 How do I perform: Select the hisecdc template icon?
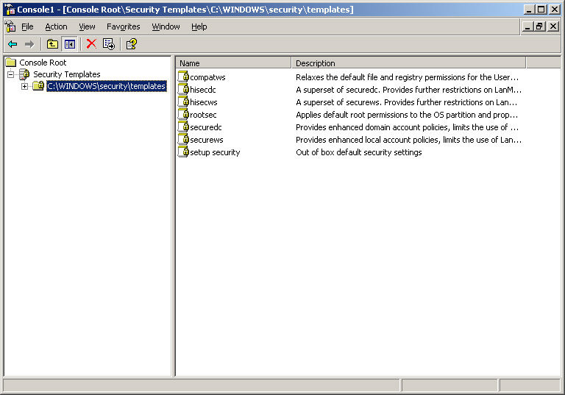point(183,89)
